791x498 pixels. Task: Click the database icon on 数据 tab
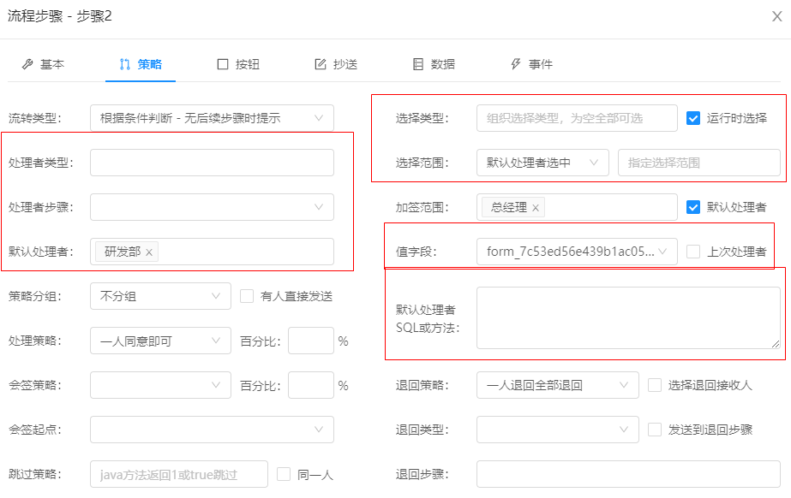[418, 64]
